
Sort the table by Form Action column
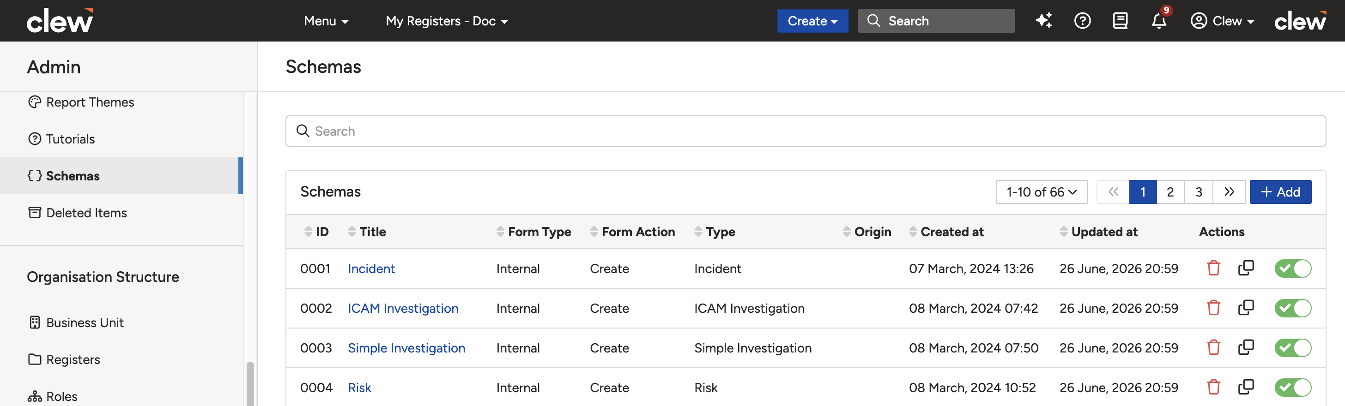(x=632, y=232)
